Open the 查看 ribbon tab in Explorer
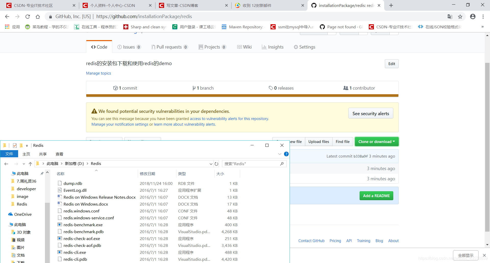Viewport: 490px width, 263px height. pyautogui.click(x=59, y=154)
